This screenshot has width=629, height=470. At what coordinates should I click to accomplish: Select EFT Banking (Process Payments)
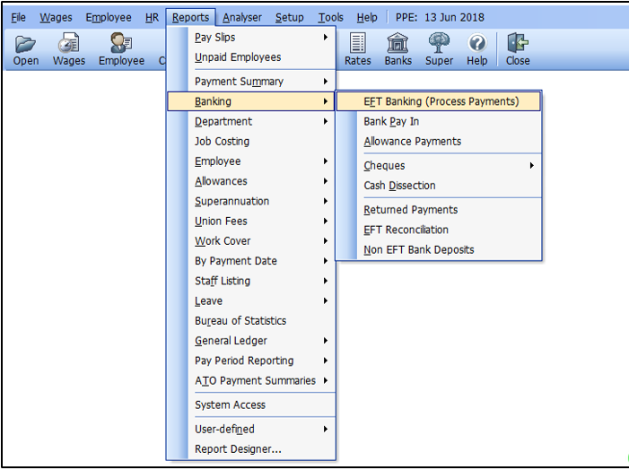point(439,101)
